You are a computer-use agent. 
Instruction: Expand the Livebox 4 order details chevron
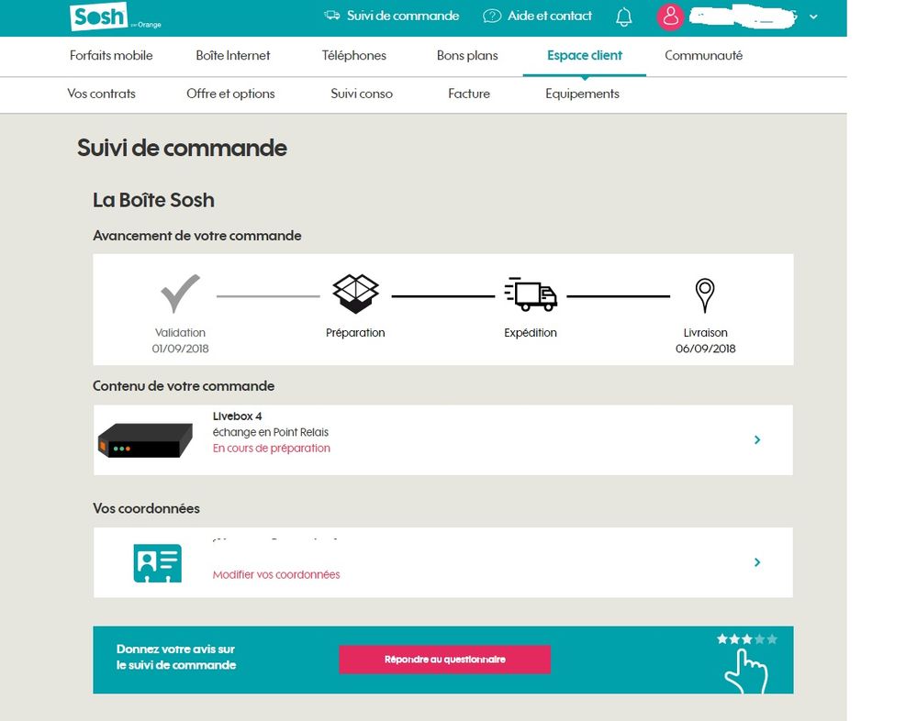pos(757,439)
